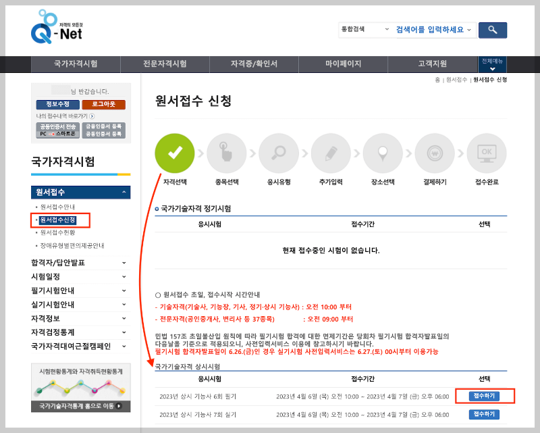Select the 결제하기 payment step icon
Screen dimensions: 540x433
[x=434, y=153]
